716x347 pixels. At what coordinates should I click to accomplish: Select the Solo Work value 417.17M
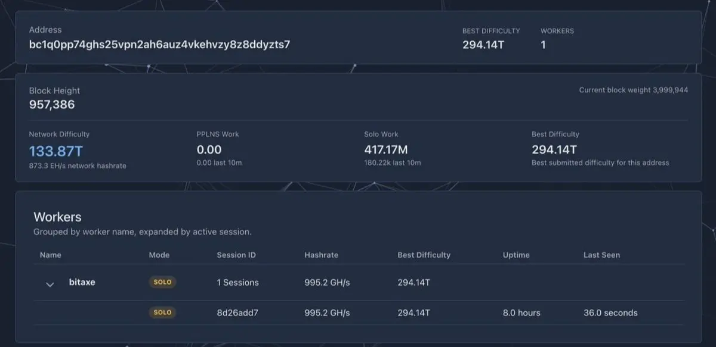coord(386,150)
